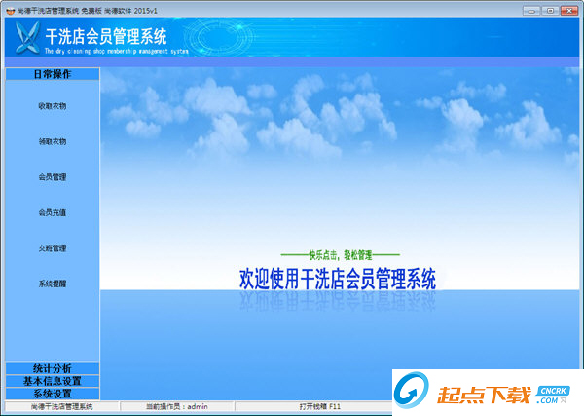Viewport: 584px width, 416px height.
Task: Select 交班管理 in the sidebar
Action: click(53, 248)
